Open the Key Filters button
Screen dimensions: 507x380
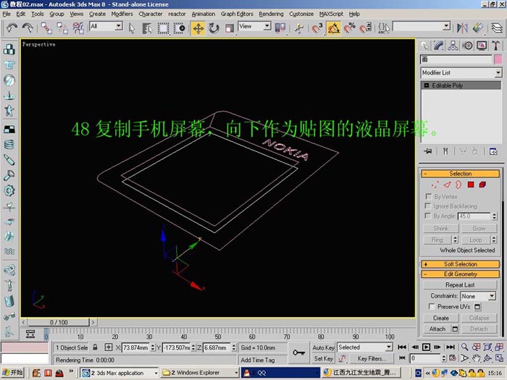[370, 359]
